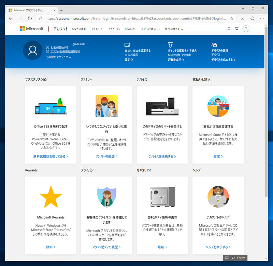This screenshot has height=266, width=273.
Task: Reload the page with refresh icon
Action: [x=30, y=18]
